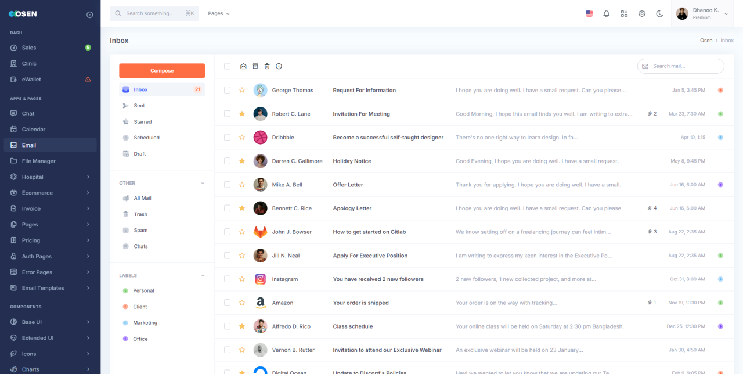Tick the checkbox for the Dribbble email
Image resolution: width=743 pixels, height=374 pixels.
tap(227, 138)
